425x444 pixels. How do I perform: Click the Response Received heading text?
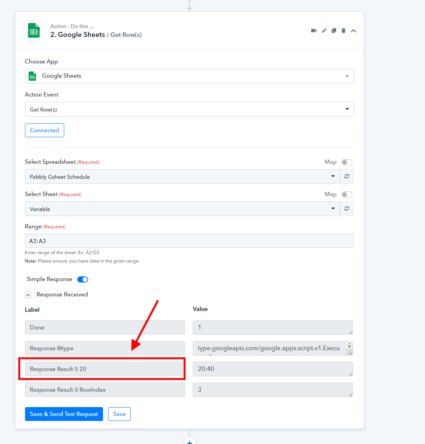coord(62,294)
